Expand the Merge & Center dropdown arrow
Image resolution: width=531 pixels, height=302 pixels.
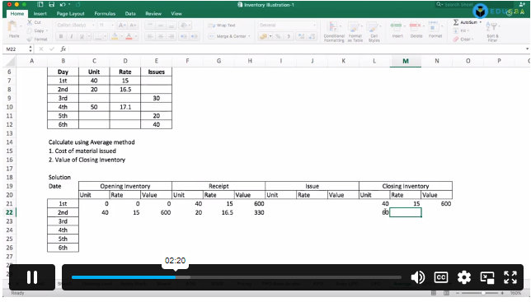[x=249, y=36]
